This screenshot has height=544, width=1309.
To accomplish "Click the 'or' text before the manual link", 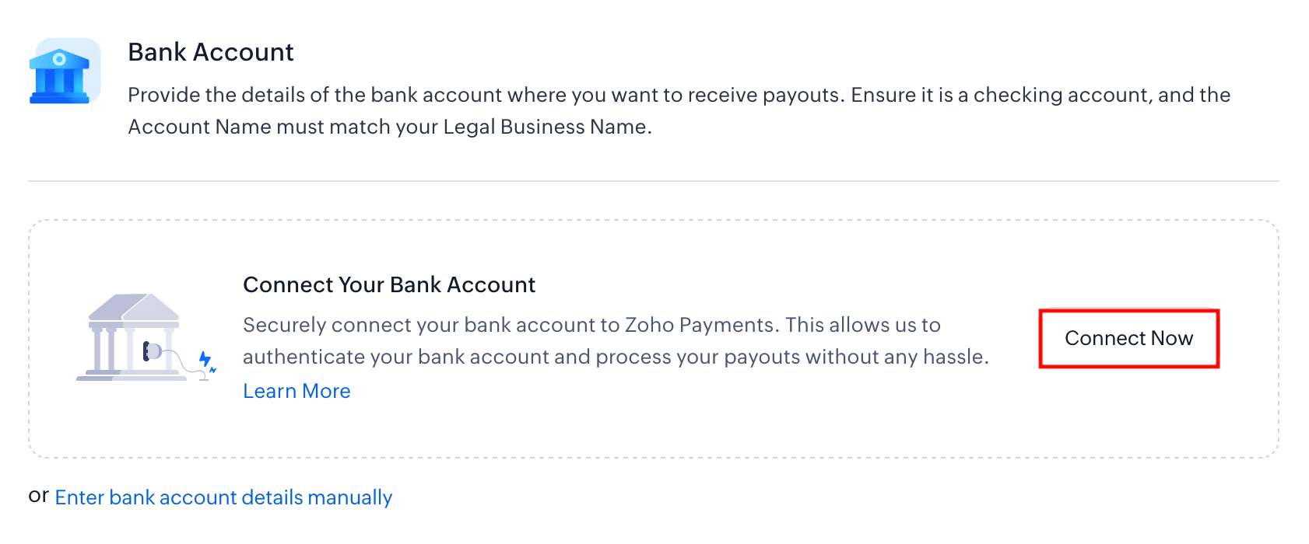I will tap(38, 496).
